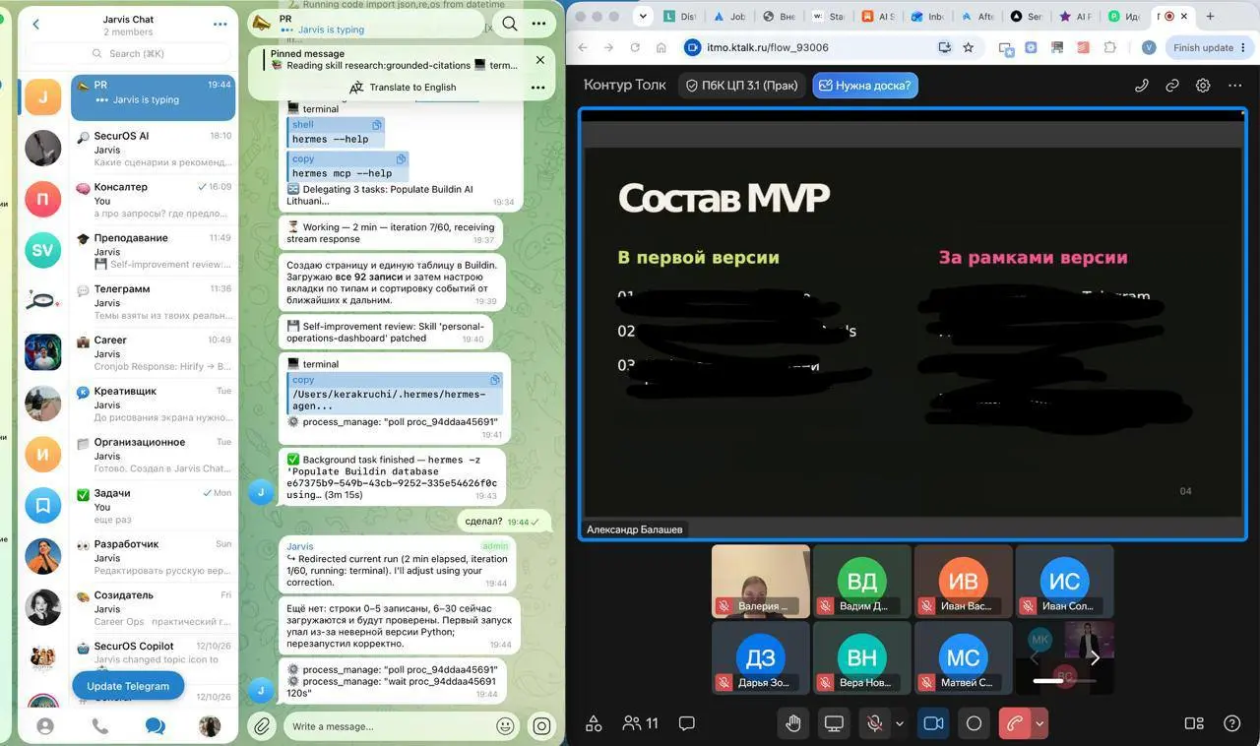Click the phone dial-in icon in the meeting header
The width and height of the screenshot is (1260, 746).
[1142, 86]
